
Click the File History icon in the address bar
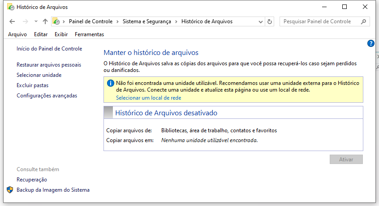click(56, 21)
